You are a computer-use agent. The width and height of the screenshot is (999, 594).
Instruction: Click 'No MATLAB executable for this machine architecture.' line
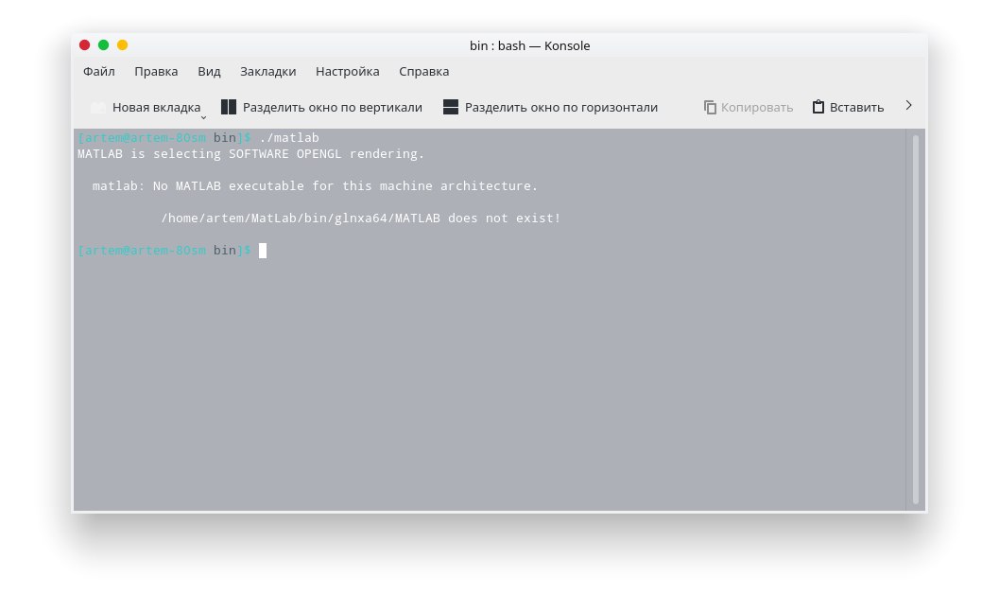pos(345,185)
